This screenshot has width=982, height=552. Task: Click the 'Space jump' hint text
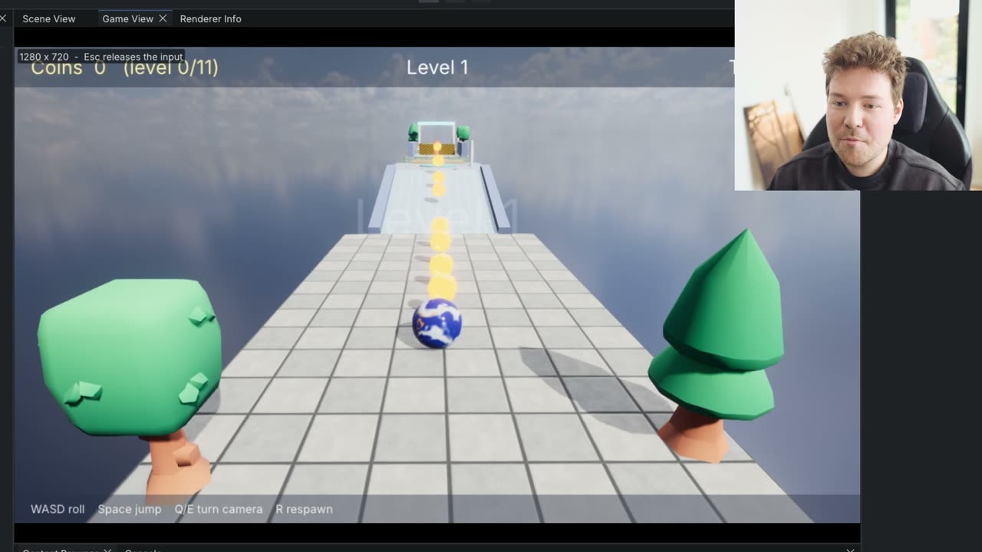pyautogui.click(x=130, y=509)
